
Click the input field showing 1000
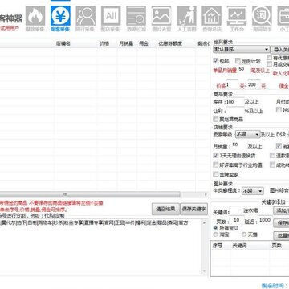(264, 220)
